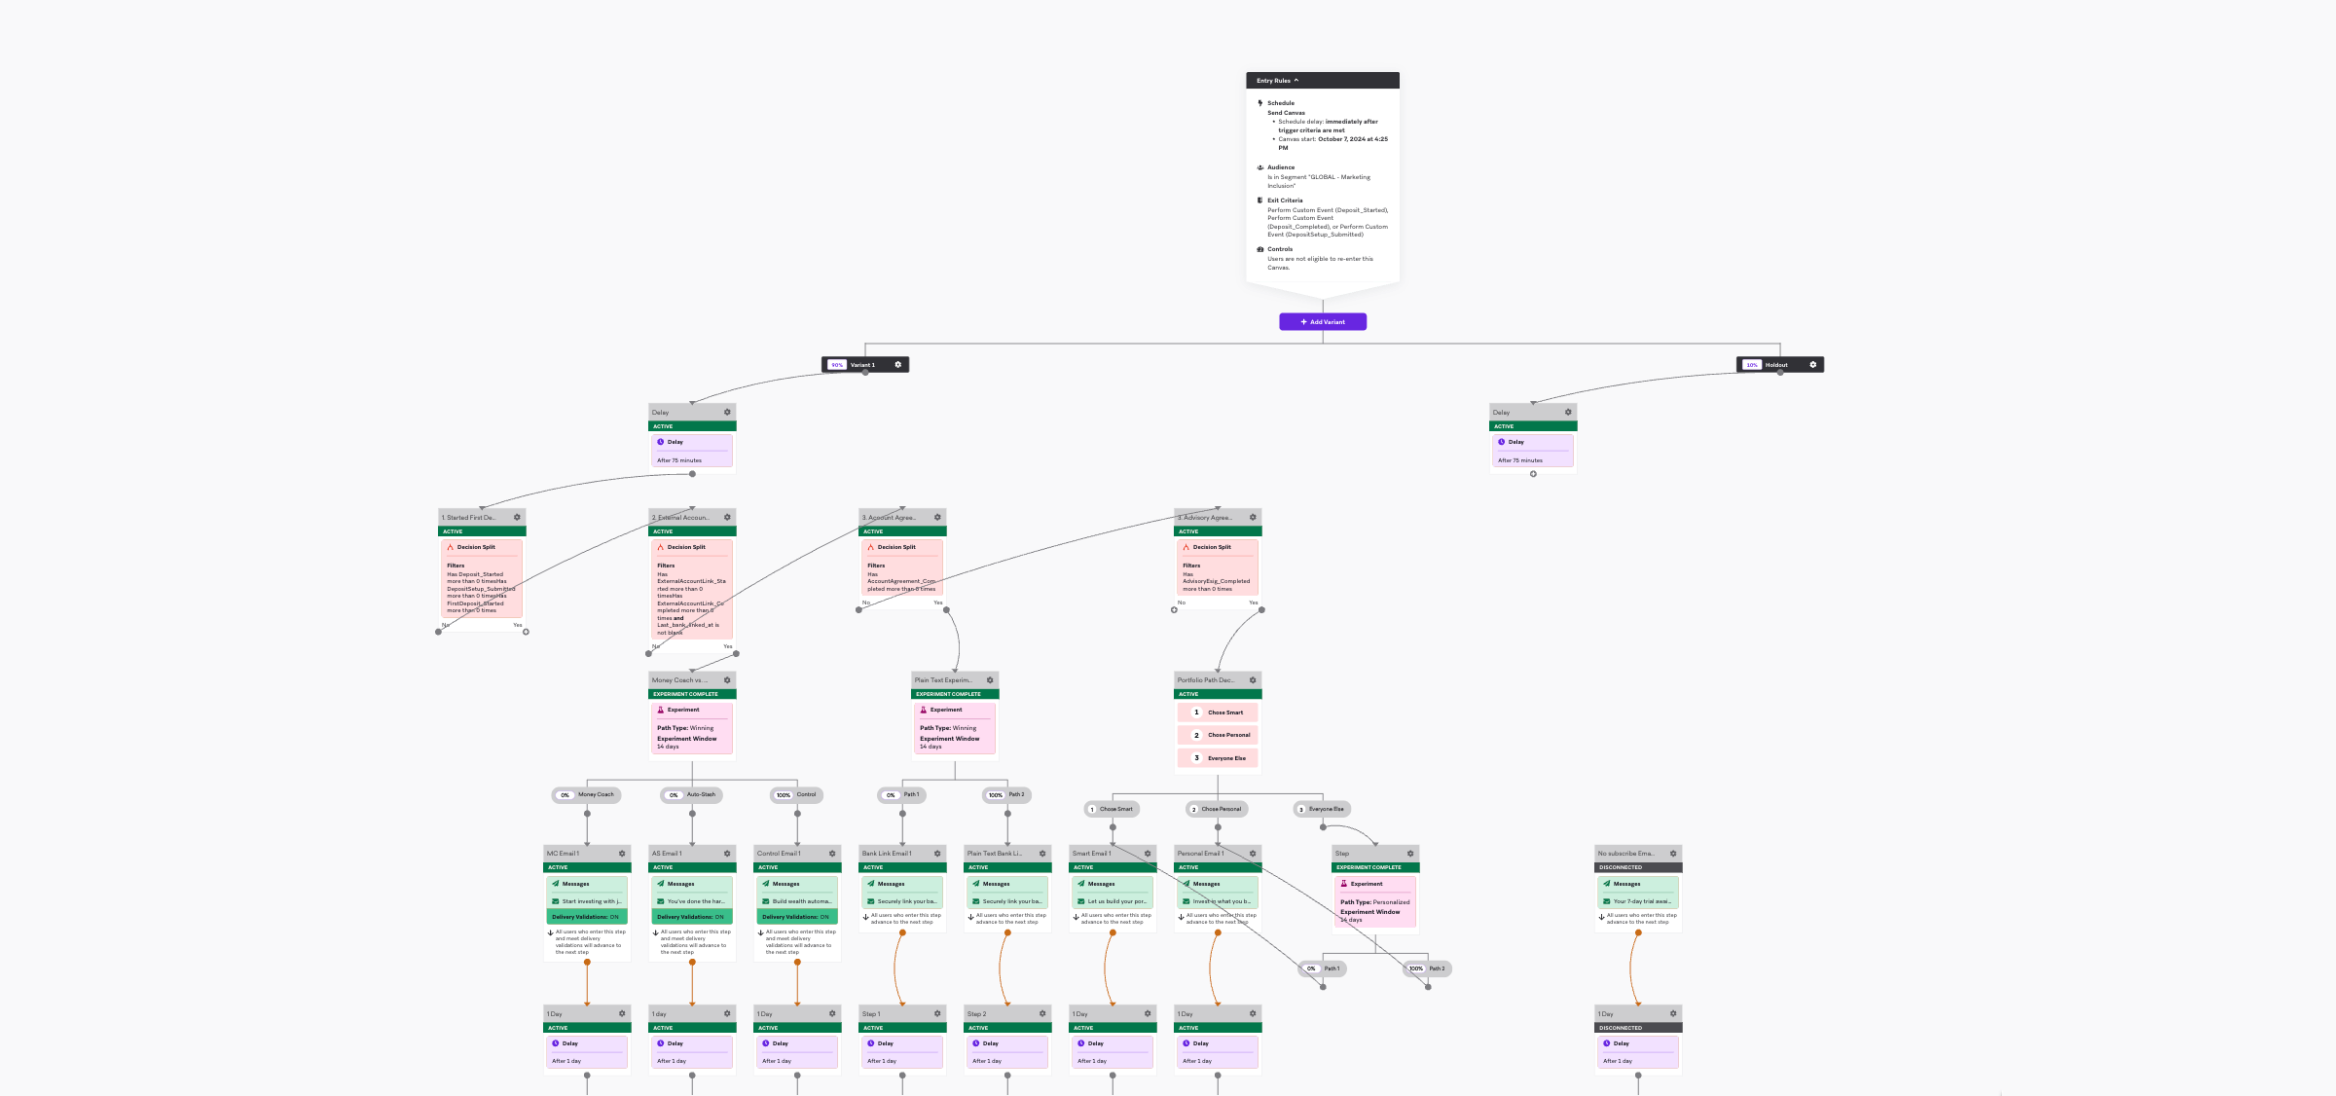
Task: Open the Holdout 10% percentage selector
Action: pos(1752,365)
